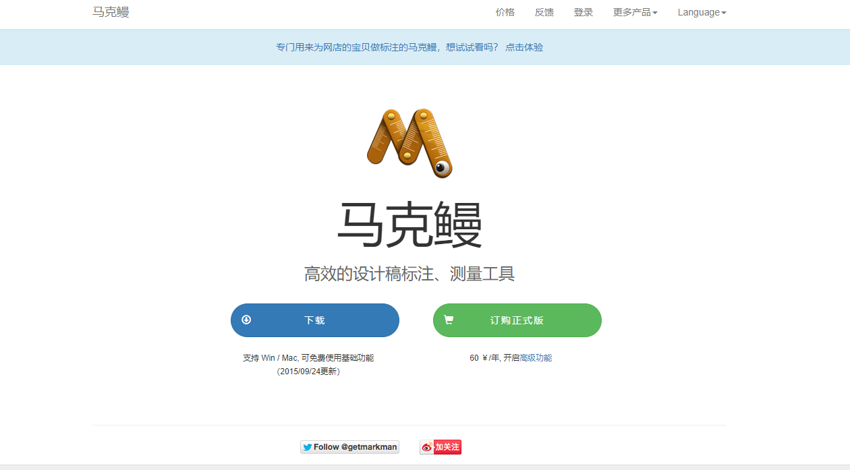Click the shopping cart icon in green button
Image resolution: width=850 pixels, height=470 pixels.
pos(449,320)
